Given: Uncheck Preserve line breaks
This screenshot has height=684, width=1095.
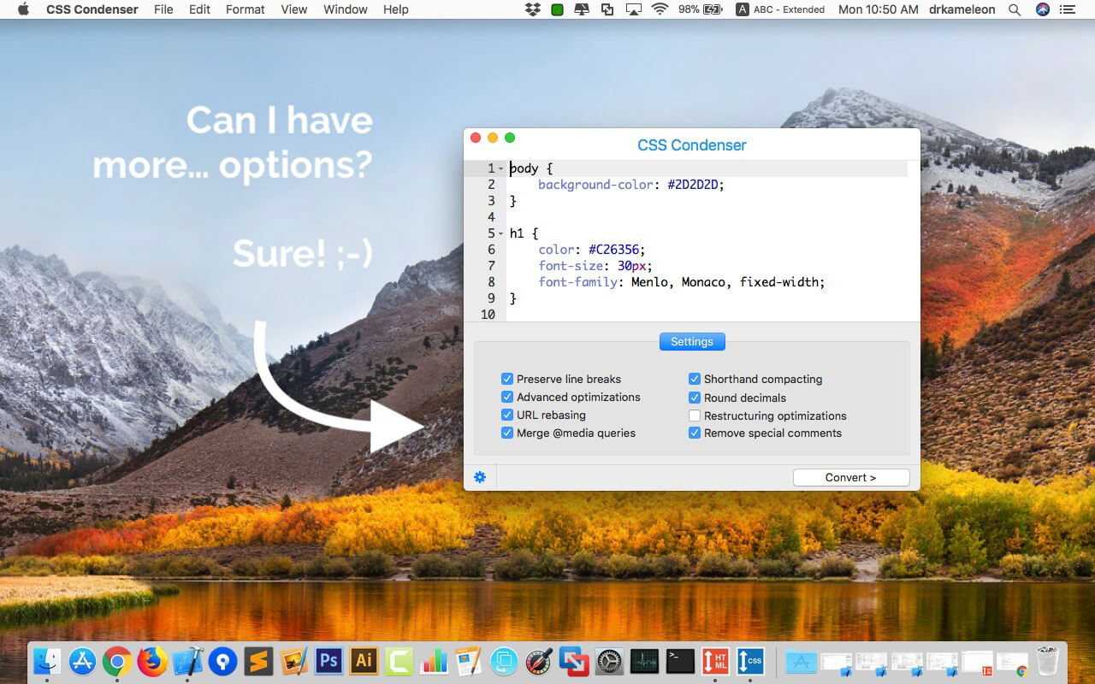Looking at the screenshot, I should point(507,379).
